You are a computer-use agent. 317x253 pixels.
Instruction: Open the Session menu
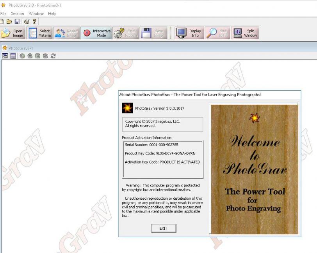click(x=18, y=14)
